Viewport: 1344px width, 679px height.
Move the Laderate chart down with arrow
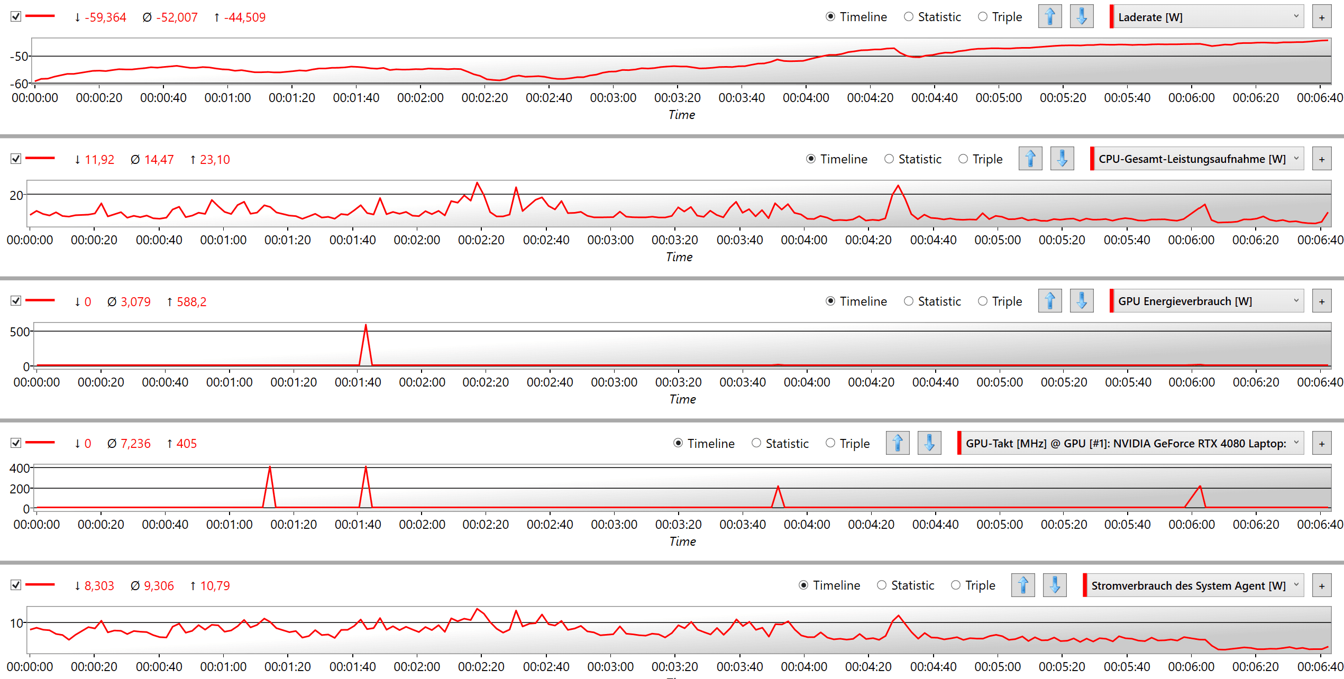tap(1082, 16)
